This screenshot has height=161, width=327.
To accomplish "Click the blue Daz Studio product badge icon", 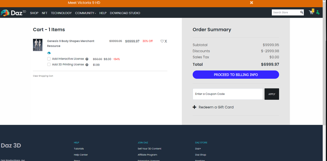I will (49, 53).
